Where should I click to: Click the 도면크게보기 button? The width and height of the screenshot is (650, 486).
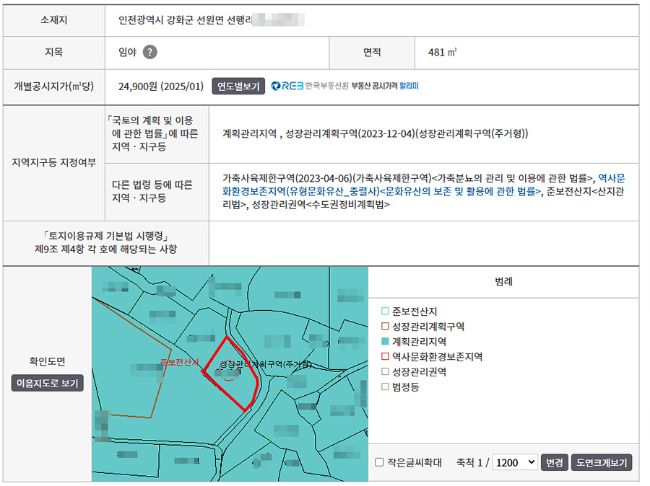601,462
